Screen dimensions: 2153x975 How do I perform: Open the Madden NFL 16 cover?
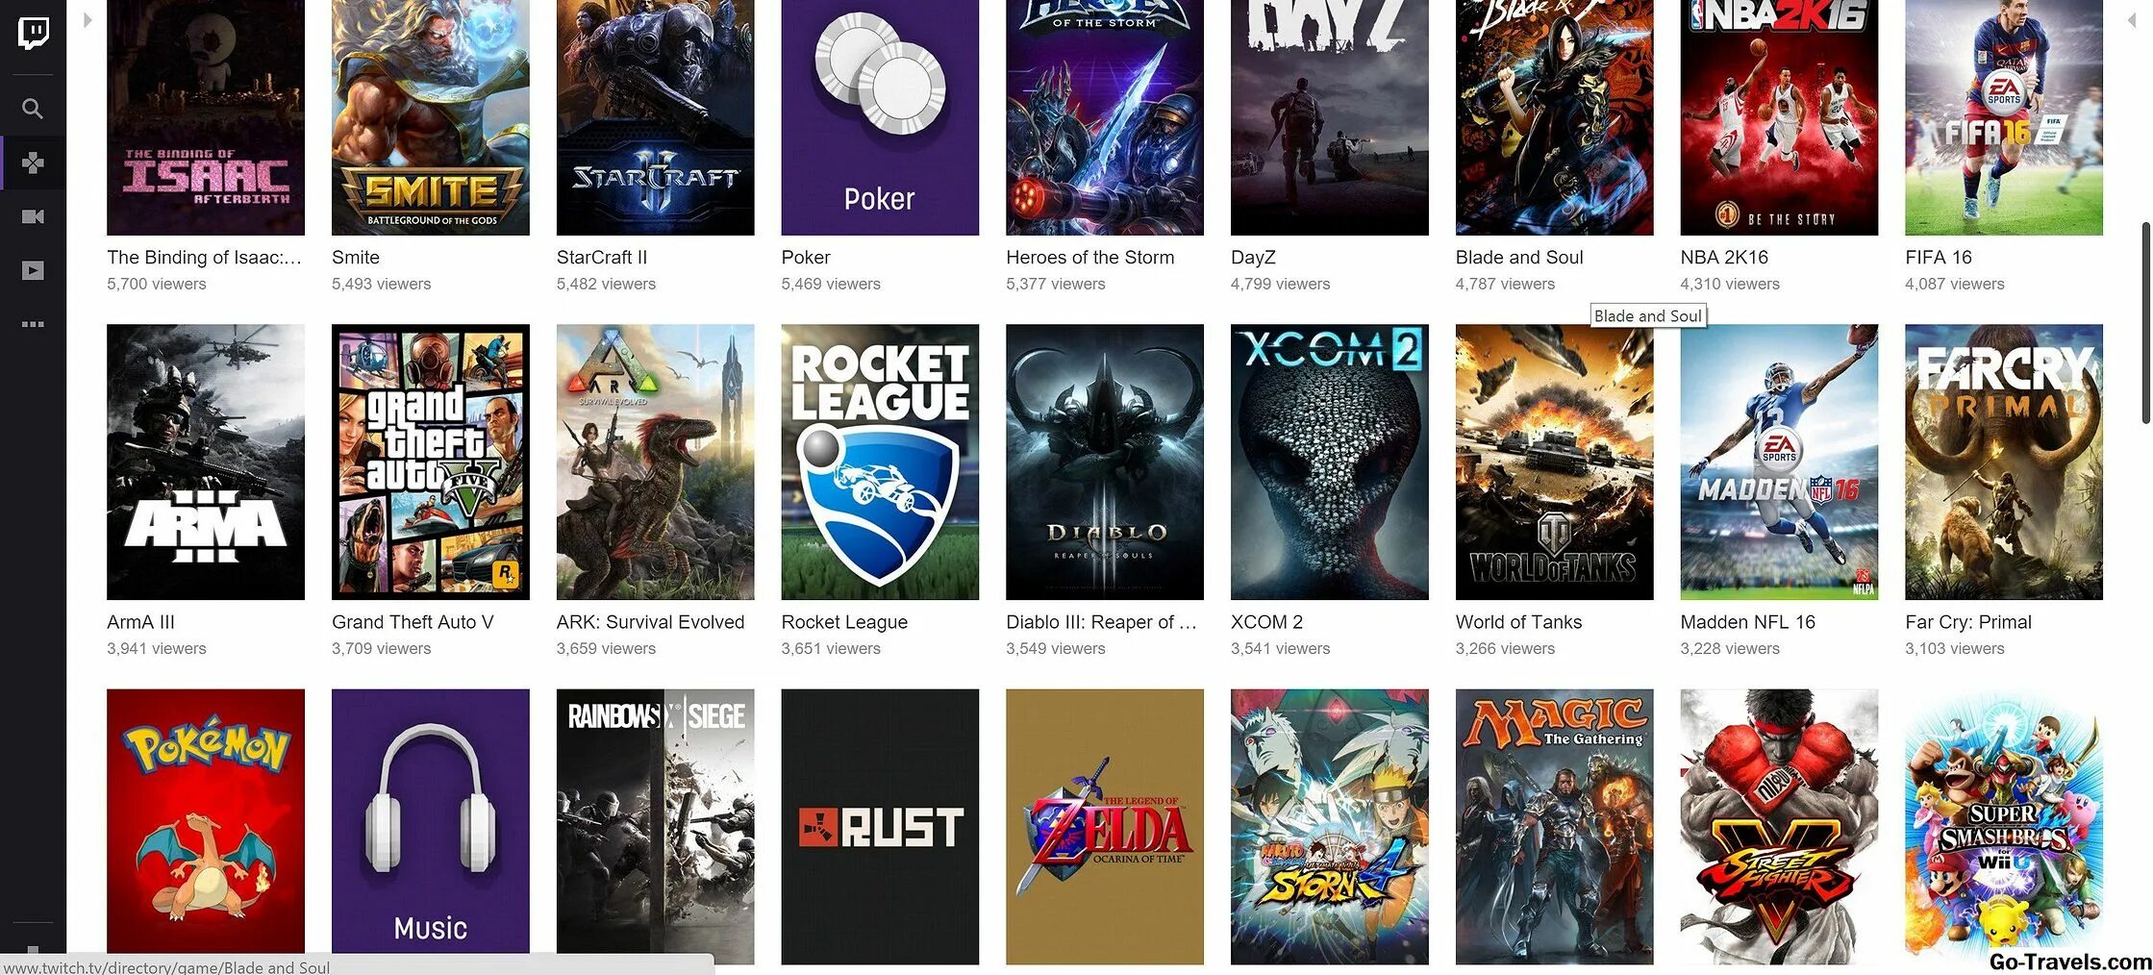click(1779, 462)
